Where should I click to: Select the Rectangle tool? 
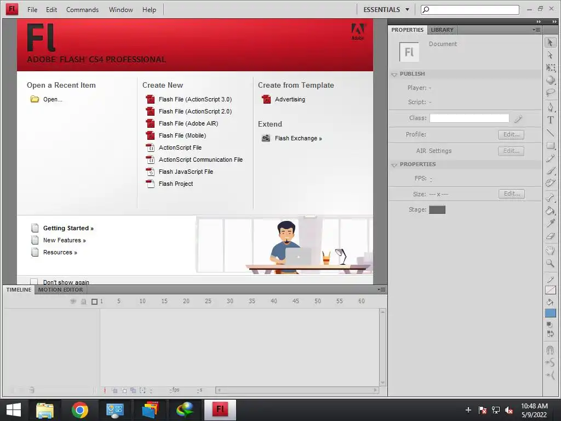(x=550, y=145)
